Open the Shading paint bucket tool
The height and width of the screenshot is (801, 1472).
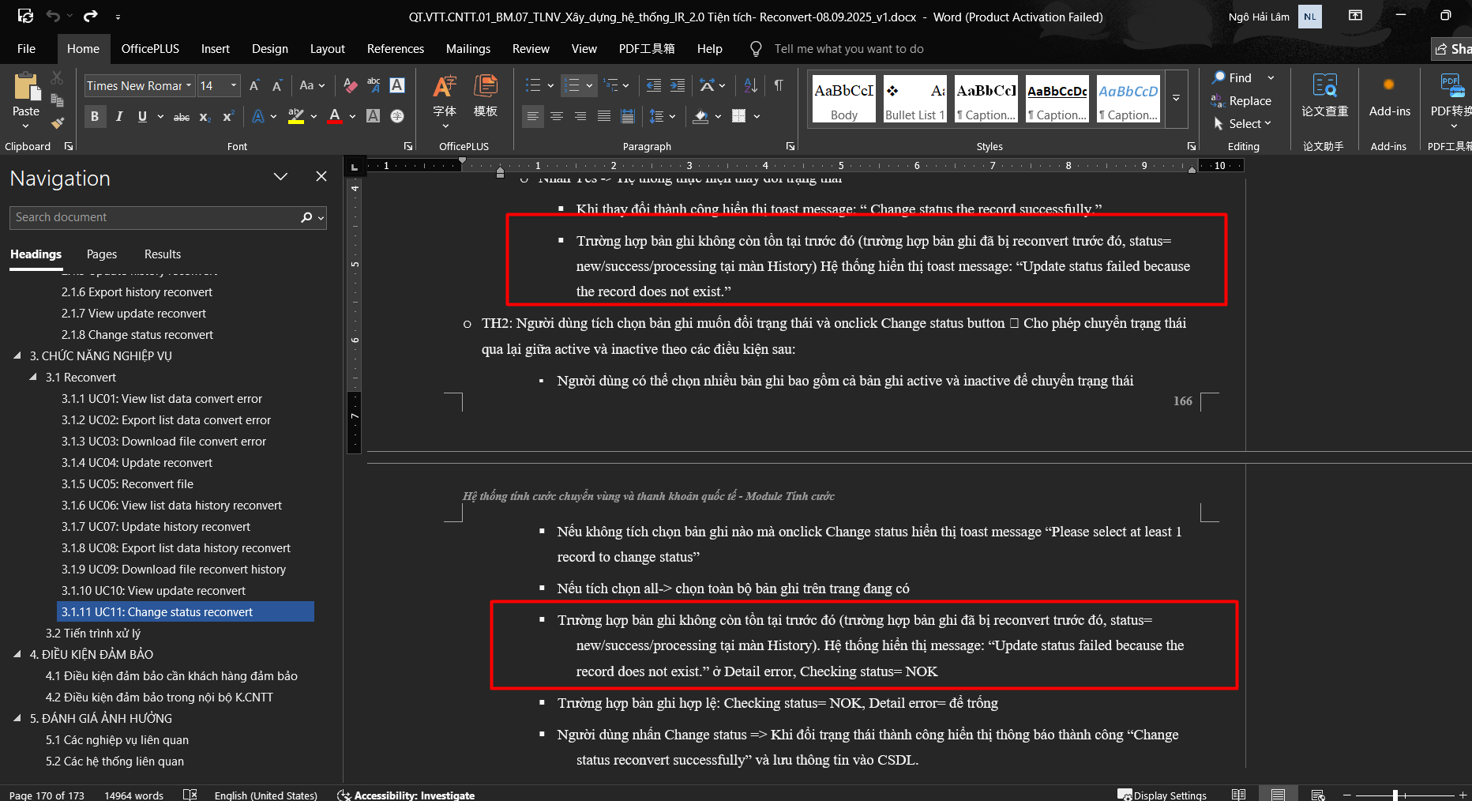700,116
